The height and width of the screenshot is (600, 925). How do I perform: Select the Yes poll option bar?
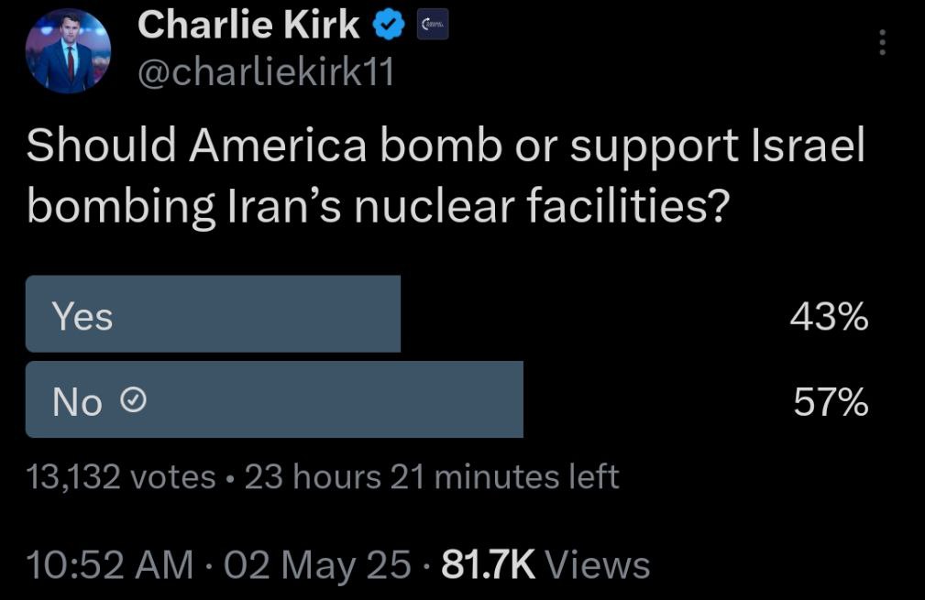[213, 314]
